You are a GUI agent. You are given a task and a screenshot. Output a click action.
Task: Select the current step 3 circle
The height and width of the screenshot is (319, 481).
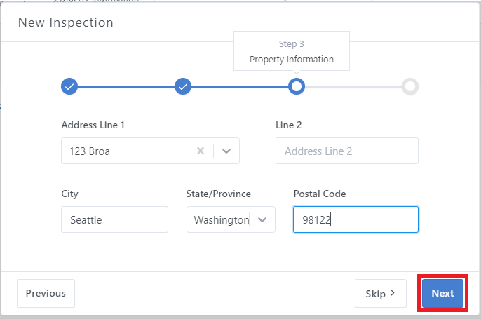(x=297, y=86)
